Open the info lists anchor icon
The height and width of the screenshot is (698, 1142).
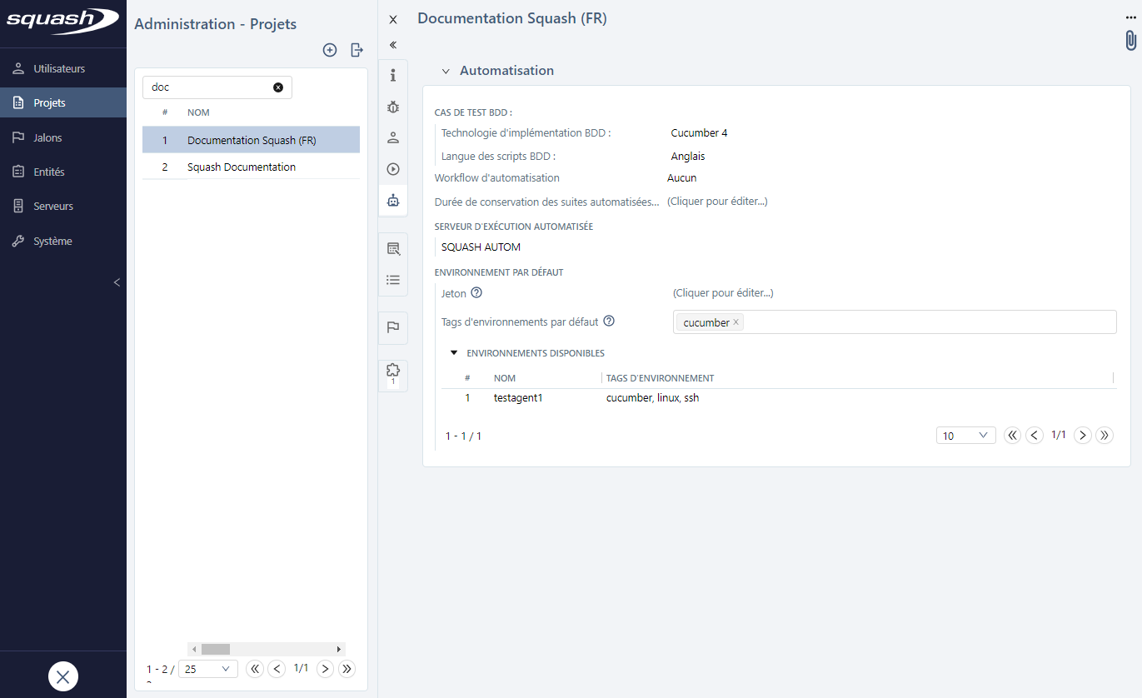[393, 280]
